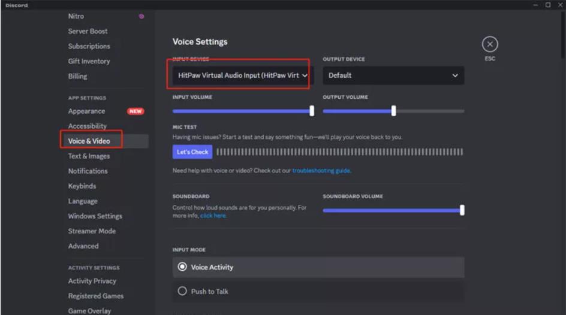Open the Voice & Video settings tab
The image size is (566, 315).
tap(89, 141)
